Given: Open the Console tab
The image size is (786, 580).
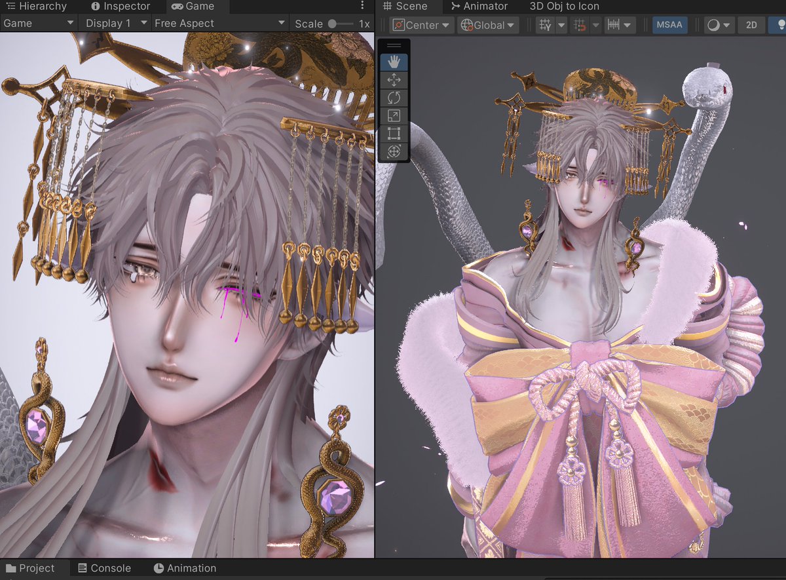Looking at the screenshot, I should pyautogui.click(x=104, y=568).
